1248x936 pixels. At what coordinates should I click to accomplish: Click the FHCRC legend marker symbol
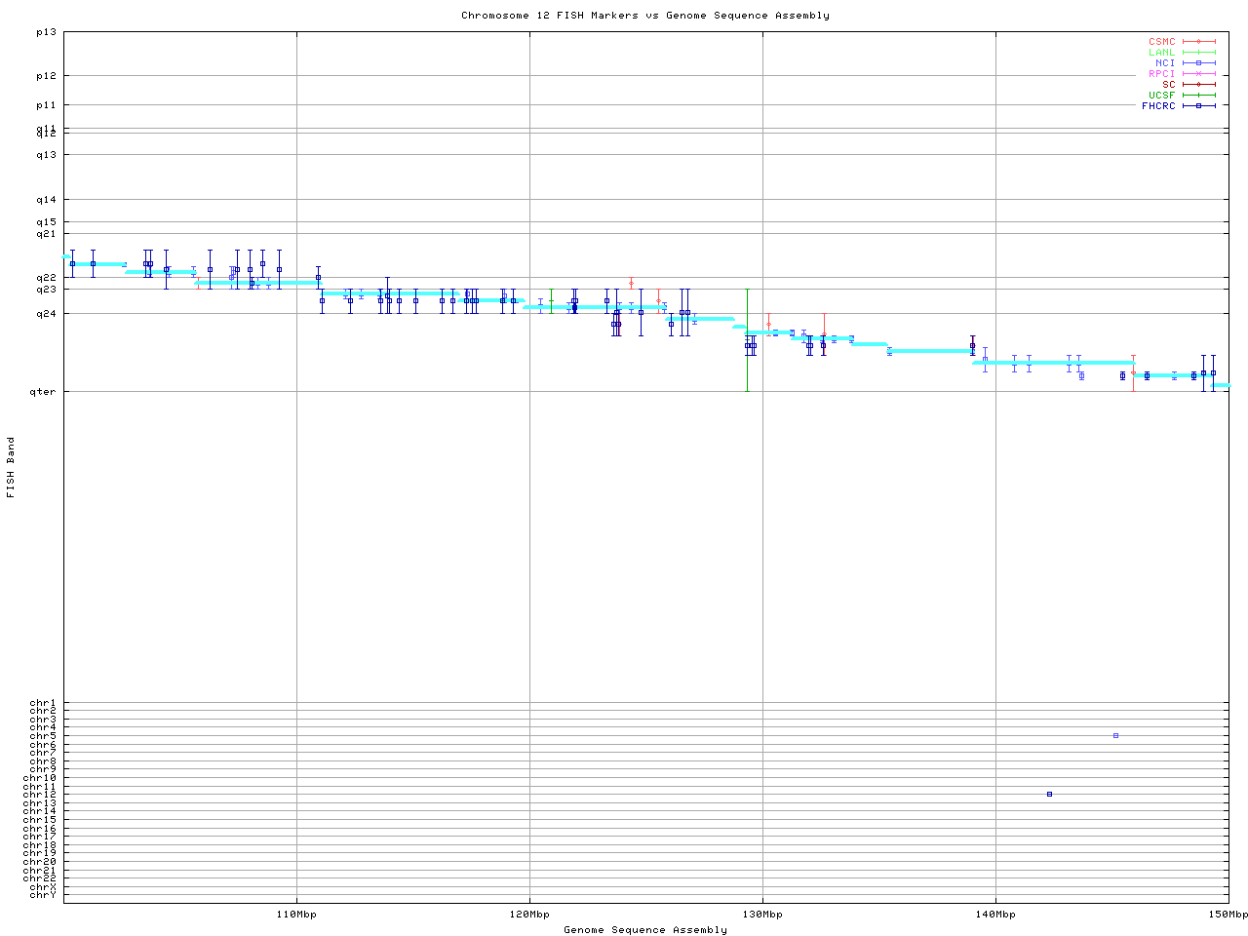point(1198,106)
